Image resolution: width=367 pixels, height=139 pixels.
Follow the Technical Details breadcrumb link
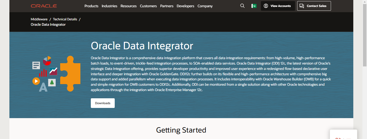pos(65,19)
